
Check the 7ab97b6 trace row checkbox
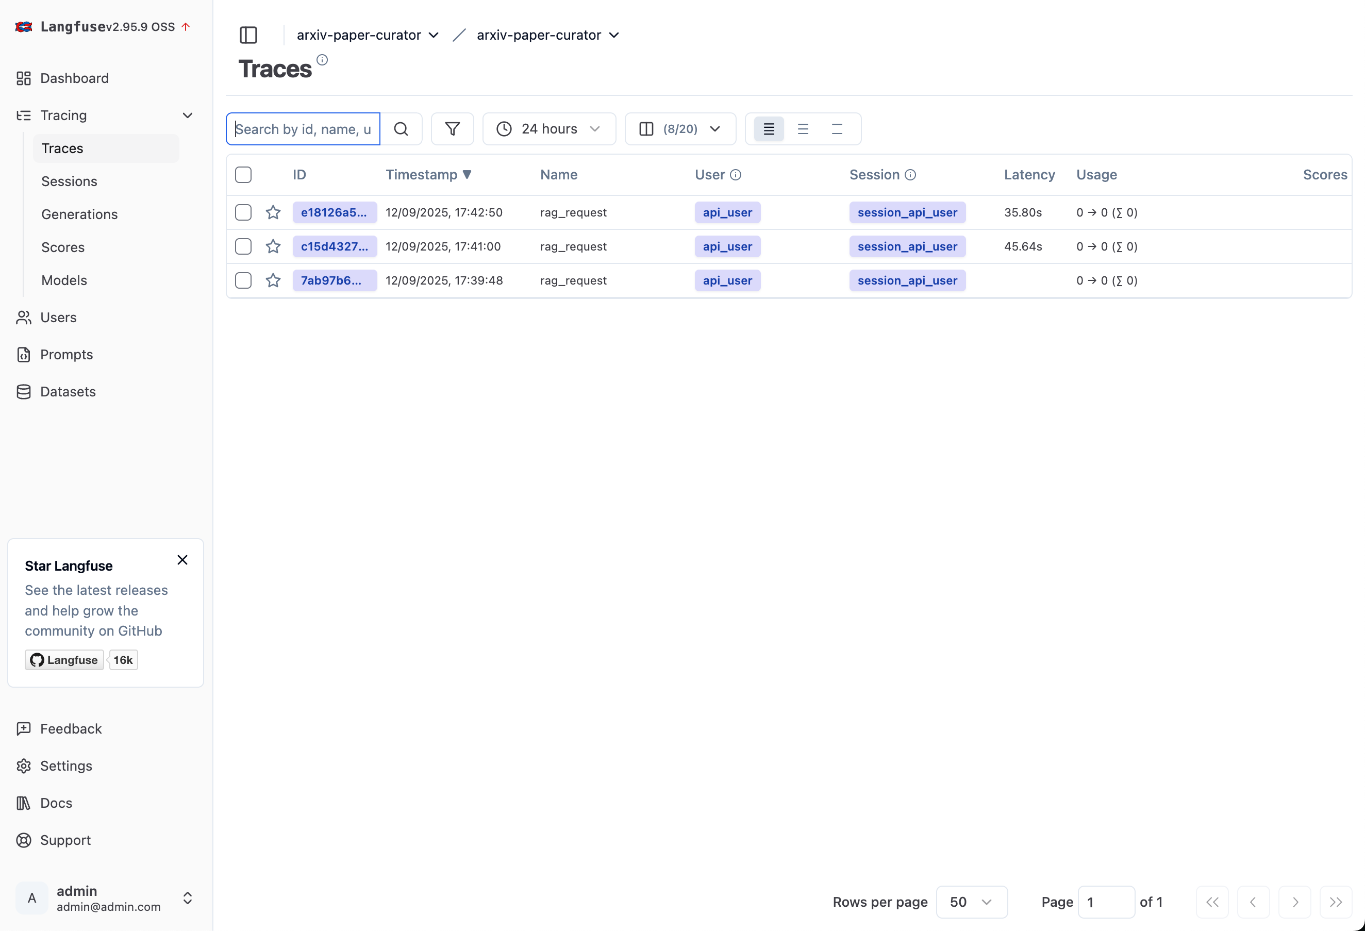243,281
